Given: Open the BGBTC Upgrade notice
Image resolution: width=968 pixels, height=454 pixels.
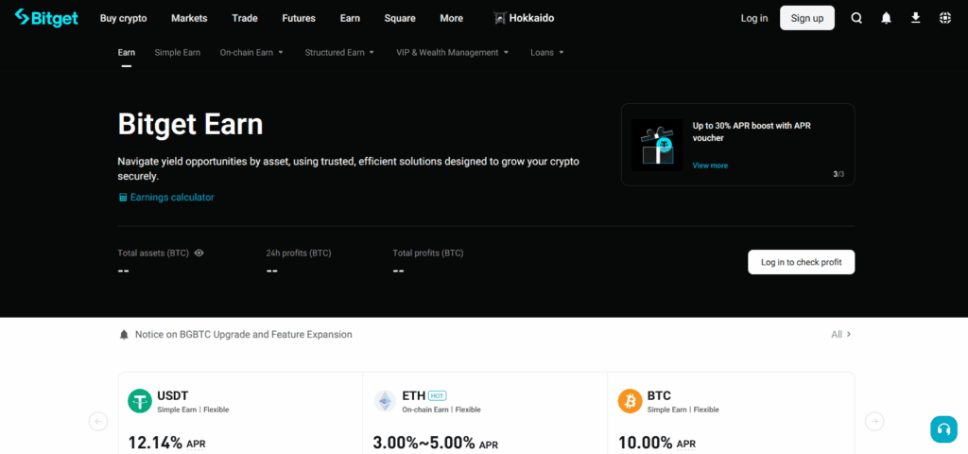Looking at the screenshot, I should pos(243,334).
